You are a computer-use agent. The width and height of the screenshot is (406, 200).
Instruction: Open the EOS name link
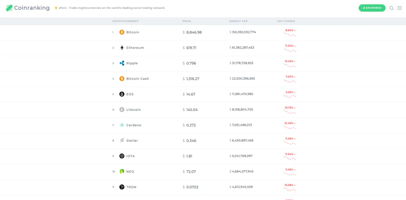click(x=130, y=94)
